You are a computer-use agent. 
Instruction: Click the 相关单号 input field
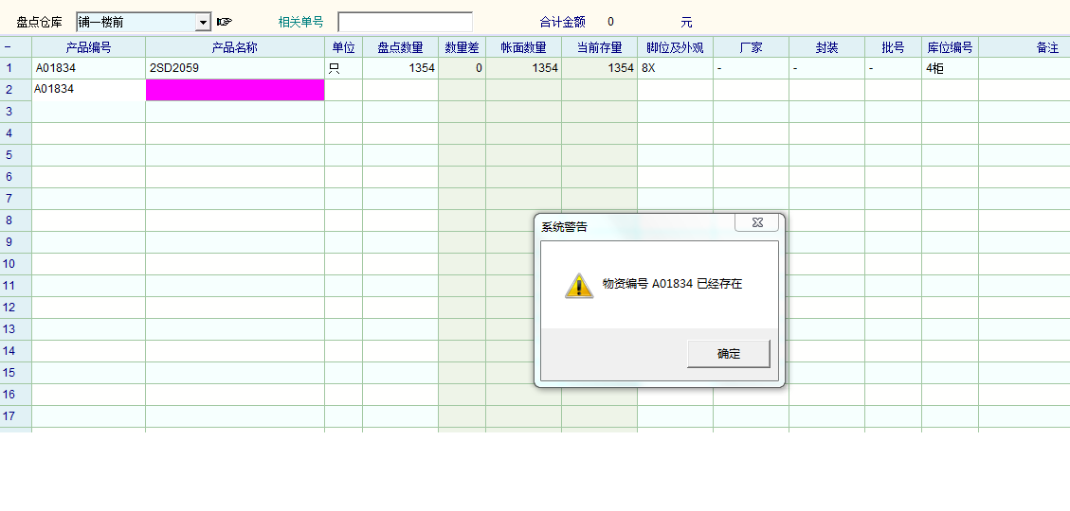point(405,22)
